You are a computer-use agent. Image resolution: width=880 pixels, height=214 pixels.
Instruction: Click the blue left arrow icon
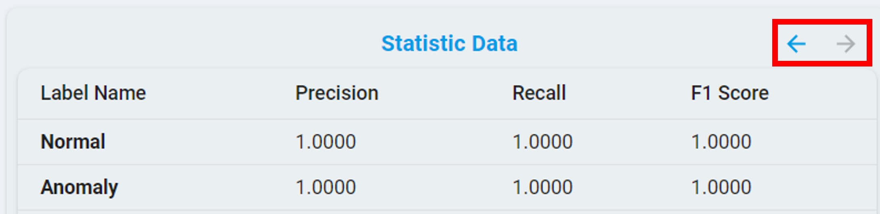point(796,44)
